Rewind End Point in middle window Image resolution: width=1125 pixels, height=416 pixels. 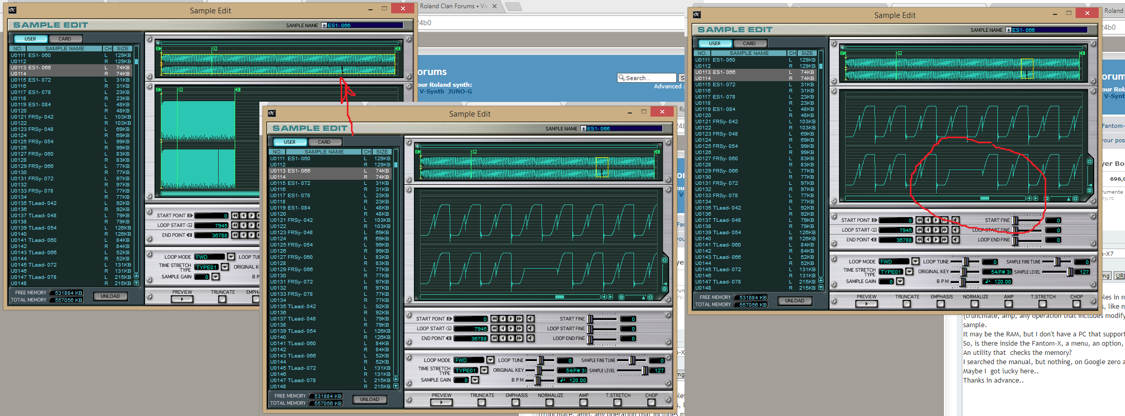(495, 338)
